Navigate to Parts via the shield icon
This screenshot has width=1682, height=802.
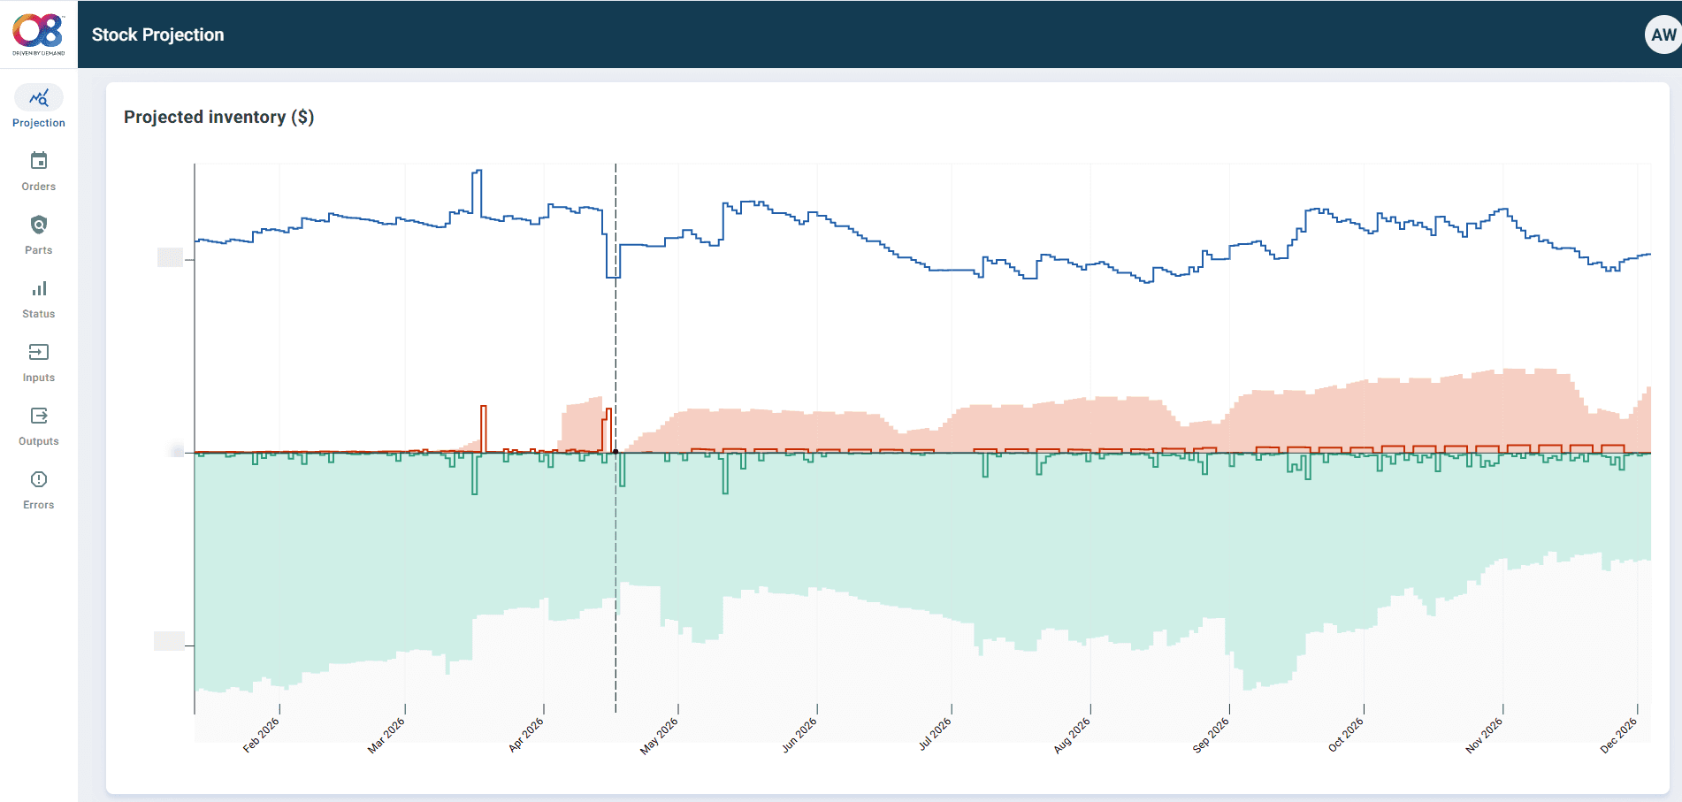pyautogui.click(x=38, y=225)
